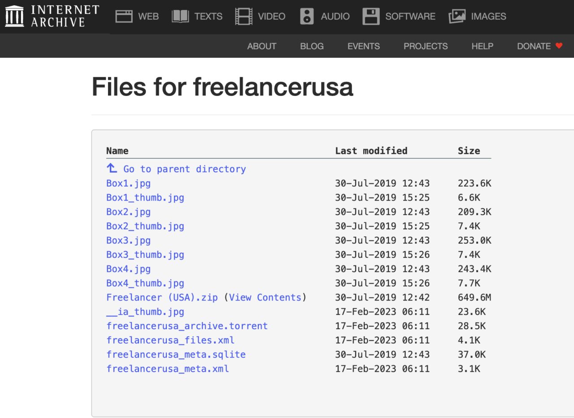Open the Audio speaker icon
574x418 pixels.
[x=307, y=17]
